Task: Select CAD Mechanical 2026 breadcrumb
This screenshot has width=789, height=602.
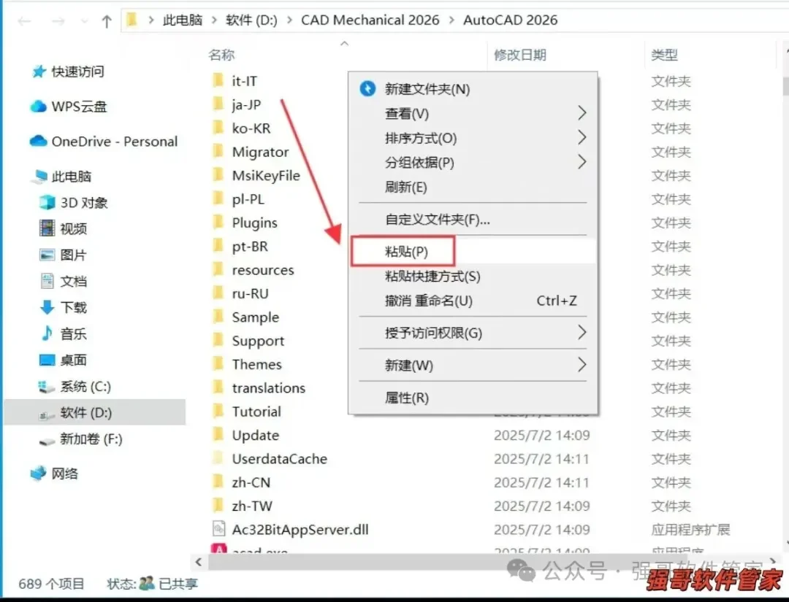Action: click(x=370, y=20)
